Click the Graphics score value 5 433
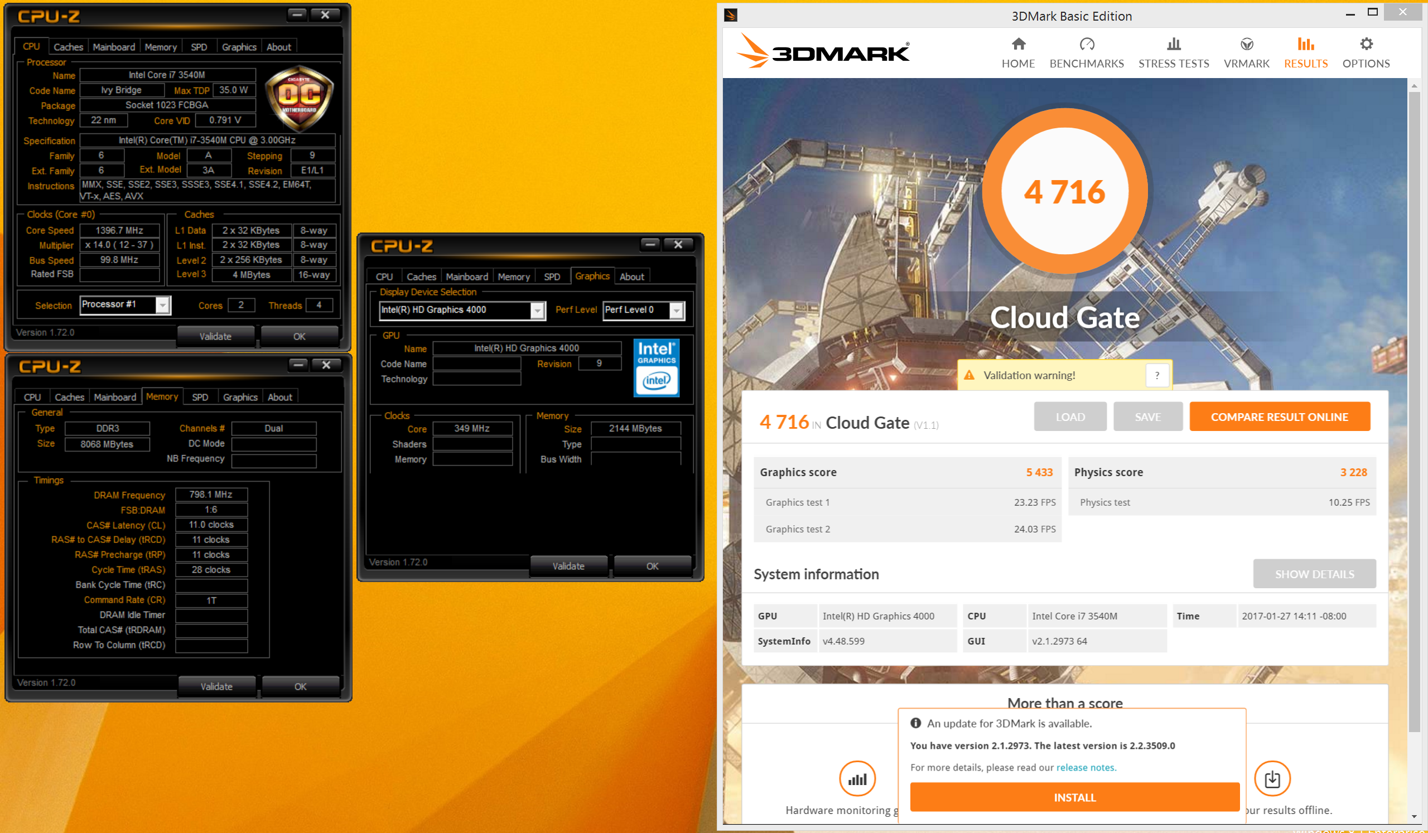1428x833 pixels. pyautogui.click(x=1039, y=472)
